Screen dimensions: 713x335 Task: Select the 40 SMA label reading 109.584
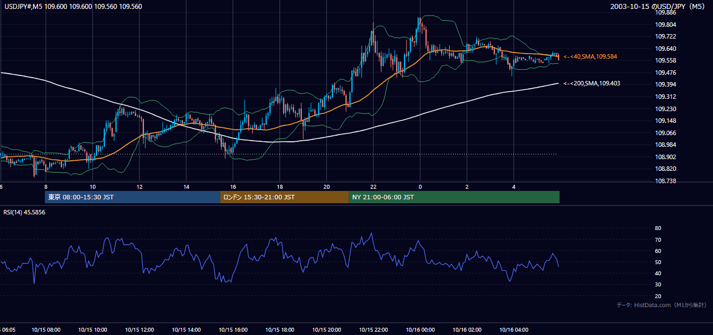(590, 57)
